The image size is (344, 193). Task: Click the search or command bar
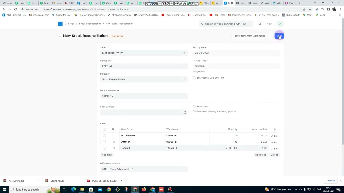point(226,24)
